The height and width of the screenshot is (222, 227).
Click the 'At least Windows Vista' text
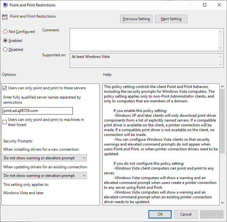90,57
